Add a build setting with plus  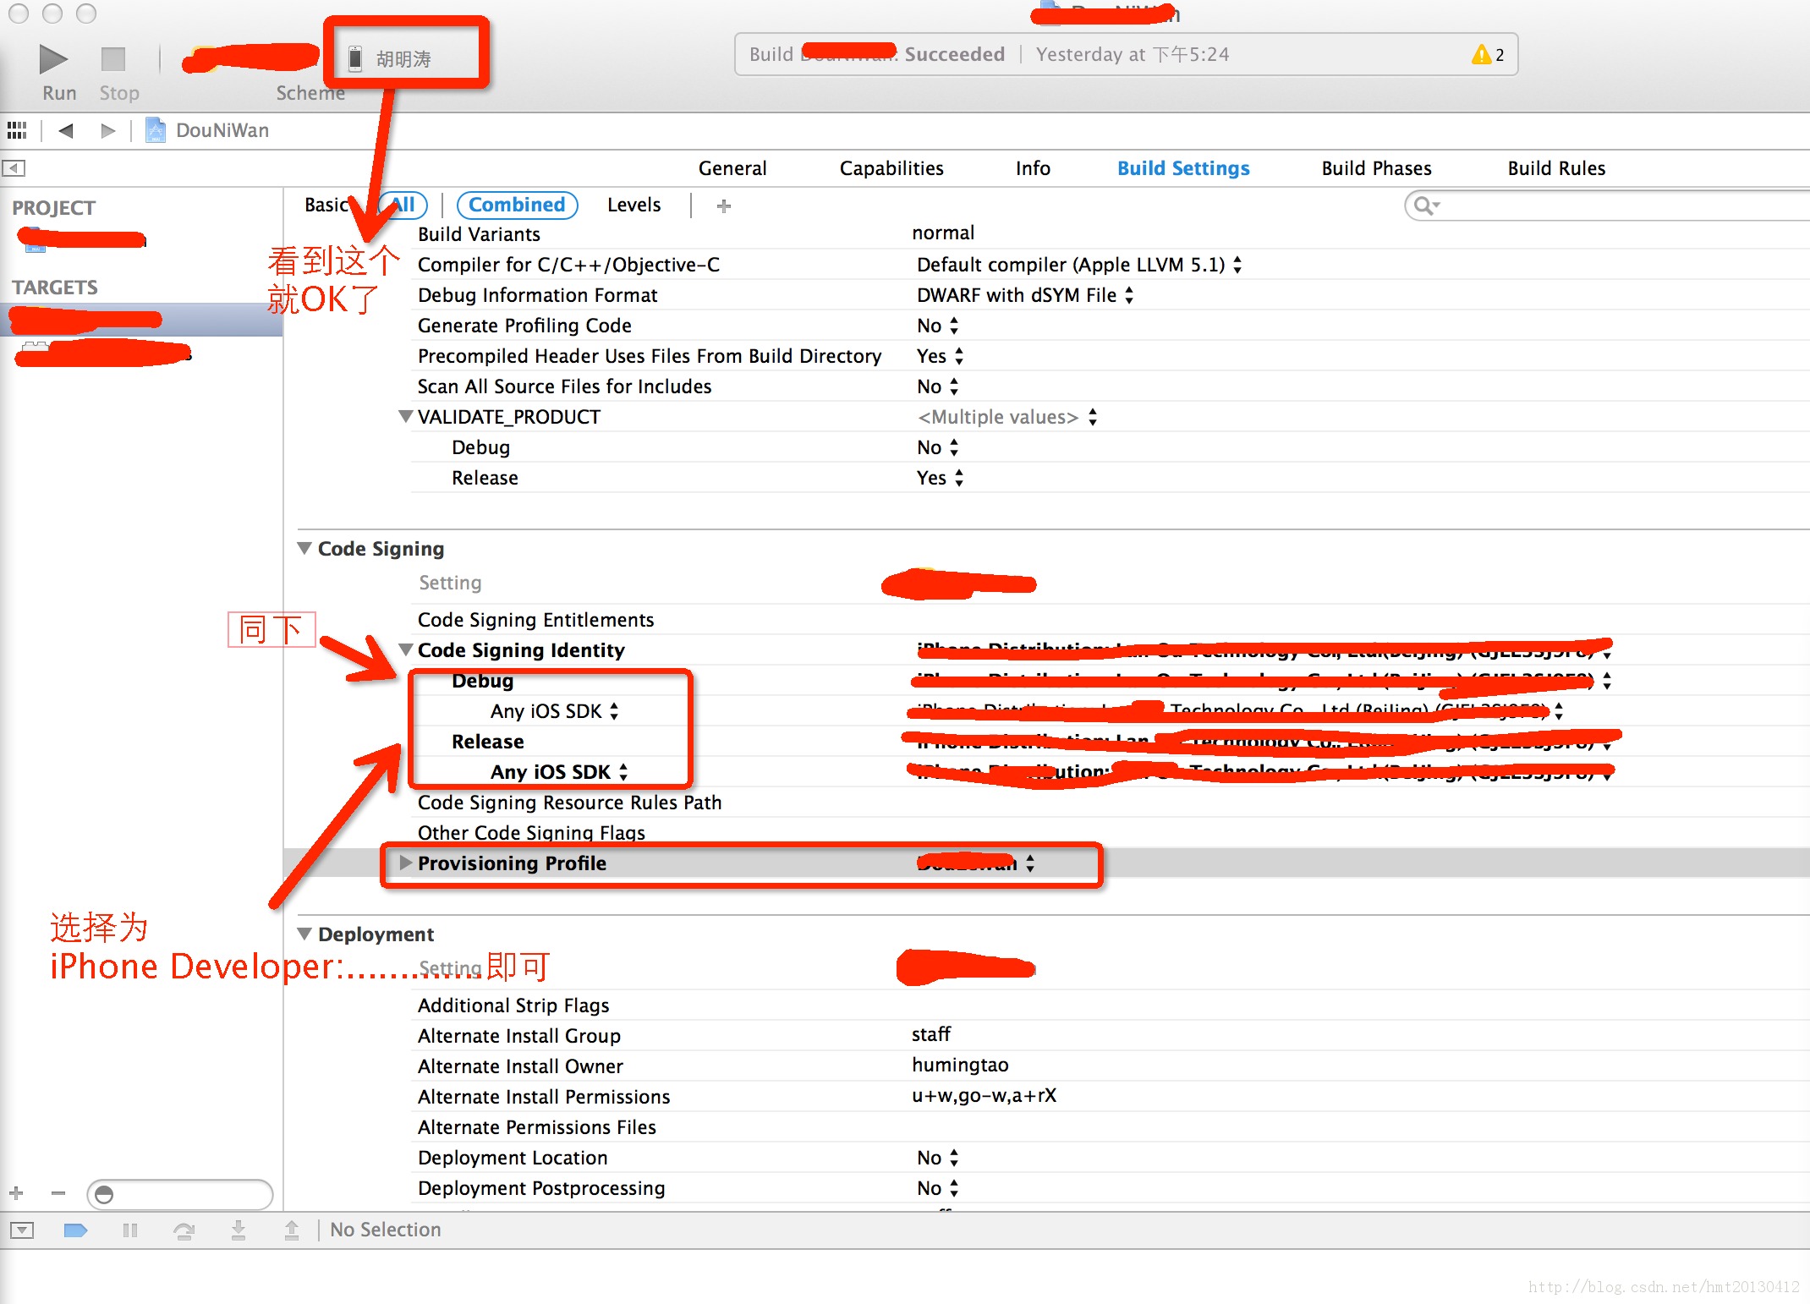point(723,205)
